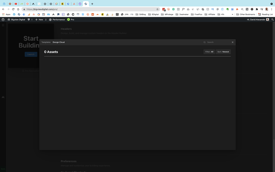Toggle the sidebar hamburger menu icon

(x=3, y=25)
